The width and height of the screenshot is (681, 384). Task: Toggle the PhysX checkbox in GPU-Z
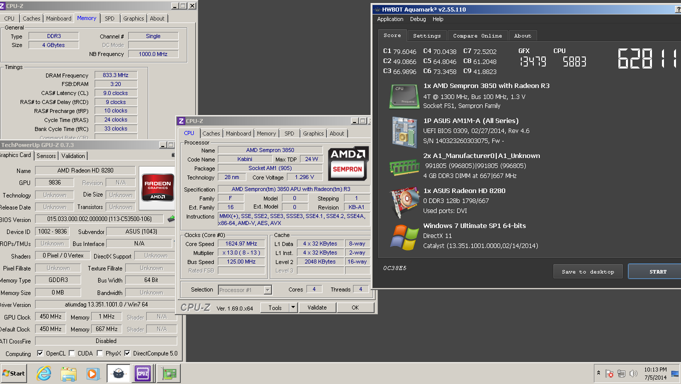[100, 353]
